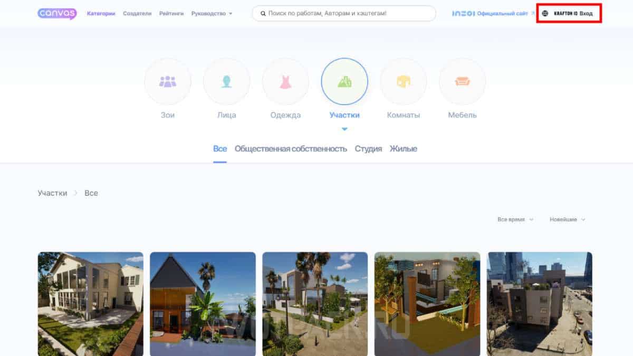Expand the Руководство dropdown
This screenshot has width=633, height=356.
[212, 13]
